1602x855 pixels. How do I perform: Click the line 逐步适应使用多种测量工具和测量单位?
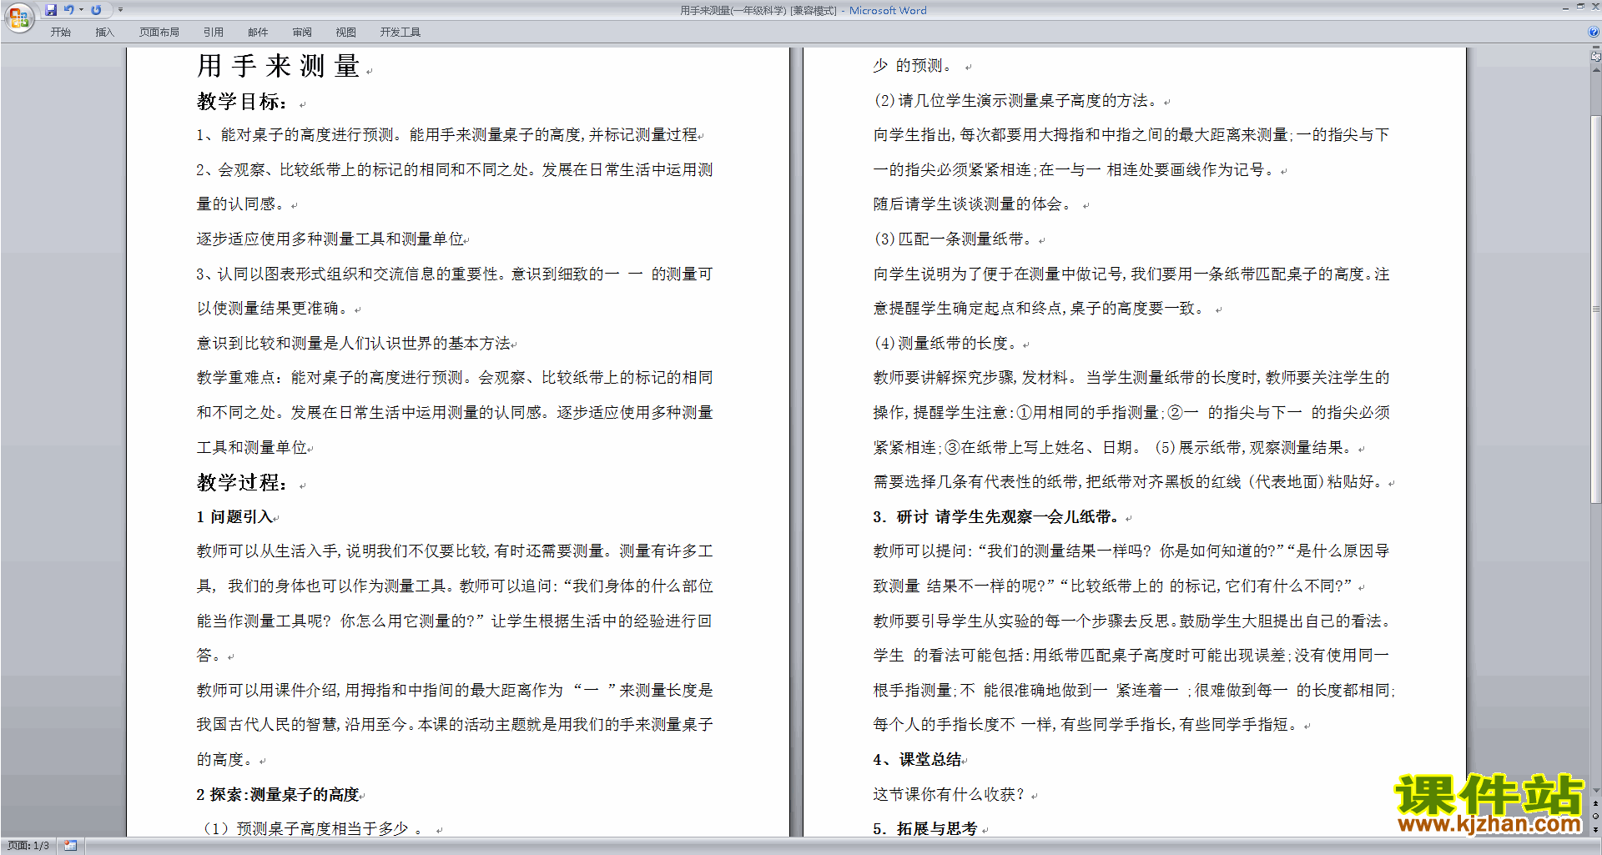point(330,239)
